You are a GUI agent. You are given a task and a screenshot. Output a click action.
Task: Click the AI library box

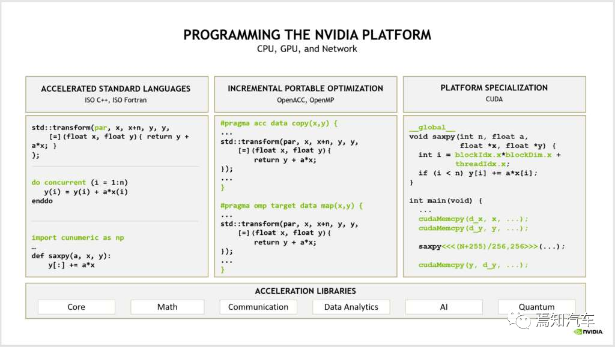coord(444,307)
